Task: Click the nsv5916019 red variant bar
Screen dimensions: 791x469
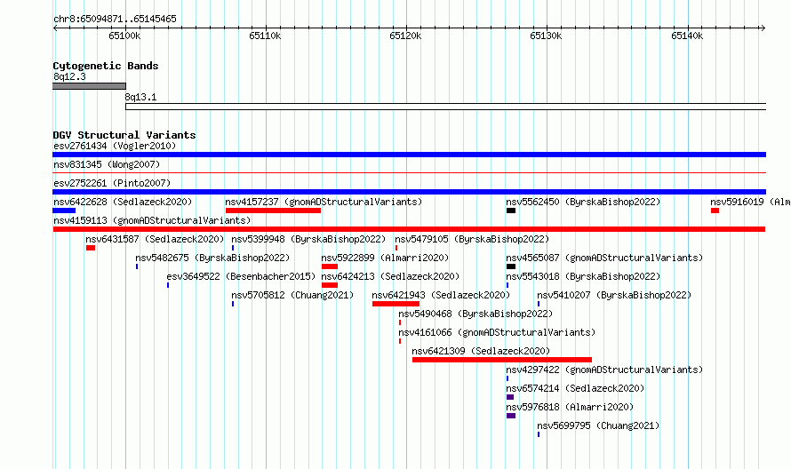Action: [x=715, y=211]
